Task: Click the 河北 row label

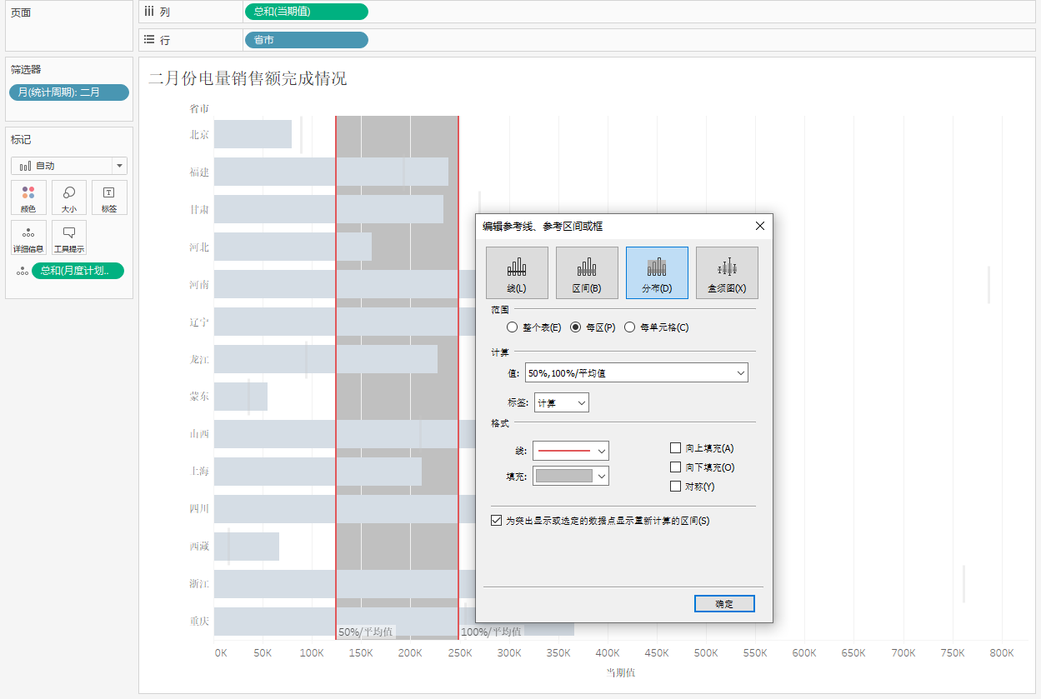Action: [199, 247]
